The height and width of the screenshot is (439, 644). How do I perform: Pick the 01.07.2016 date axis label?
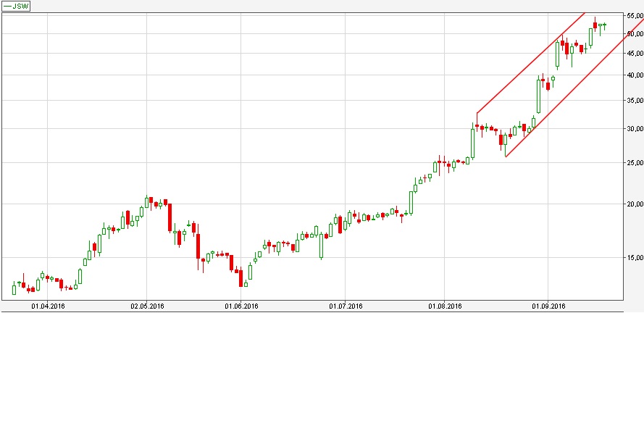click(346, 306)
